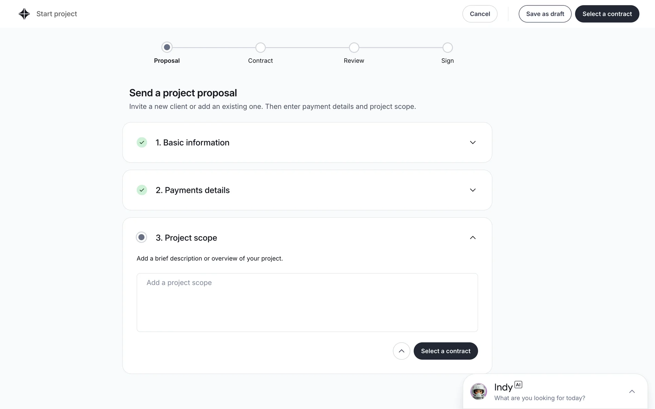Click the green checkmark on Basic information
Screen dimensions: 655x409
pyautogui.click(x=142, y=142)
